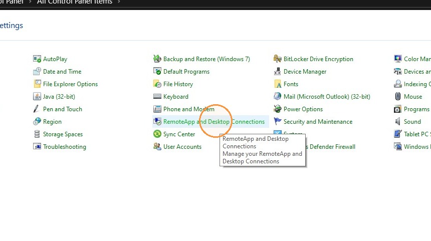Open the AutoPlay link

(55, 59)
